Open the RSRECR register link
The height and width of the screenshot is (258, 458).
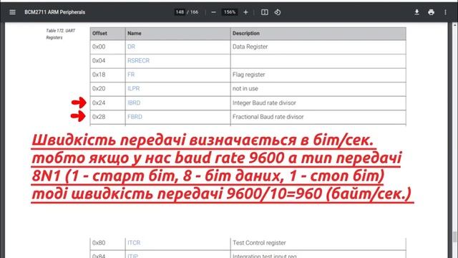point(138,60)
